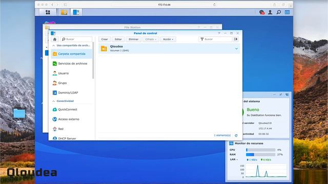Toggle the Safari sidebar button
The image size is (328, 184).
pyautogui.click(x=65, y=5)
